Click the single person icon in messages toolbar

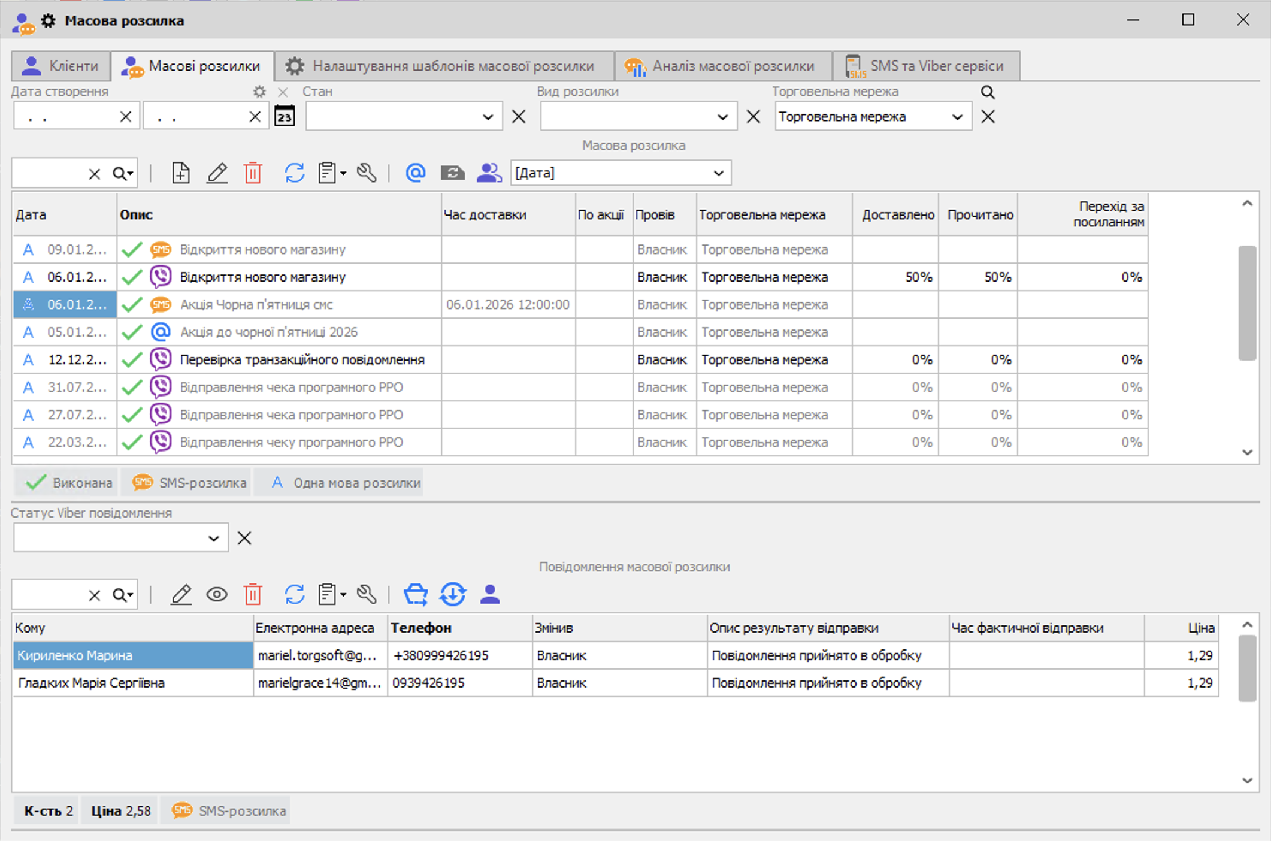click(x=489, y=595)
